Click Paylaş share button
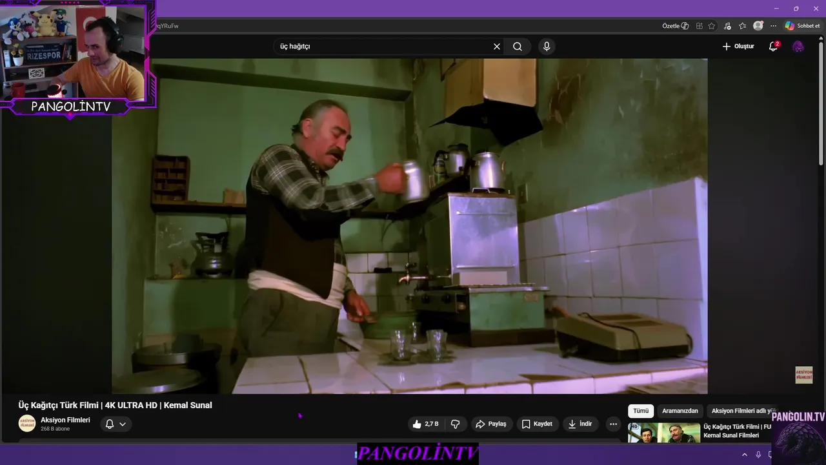Screen dimensions: 826x465 pos(490,424)
